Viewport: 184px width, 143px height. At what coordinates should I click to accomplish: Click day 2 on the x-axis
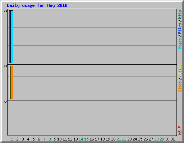(x=17, y=139)
